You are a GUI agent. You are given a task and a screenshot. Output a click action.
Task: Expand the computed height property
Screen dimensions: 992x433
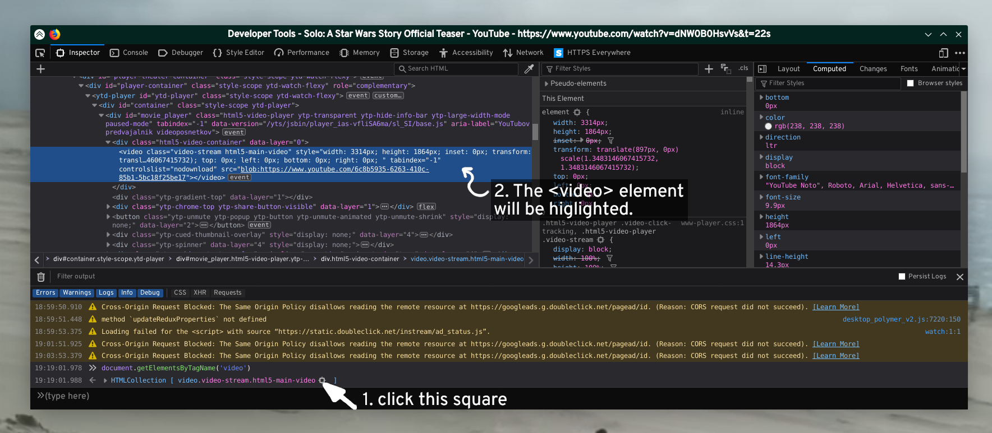pos(761,217)
